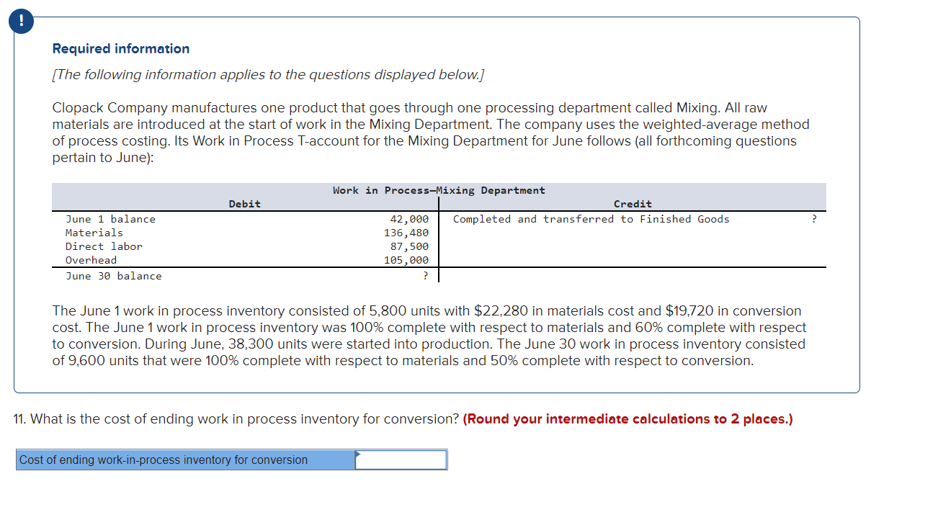Screen dimensions: 938x515
Task: Click the Direct labor amount 87,500
Action: pyautogui.click(x=409, y=246)
